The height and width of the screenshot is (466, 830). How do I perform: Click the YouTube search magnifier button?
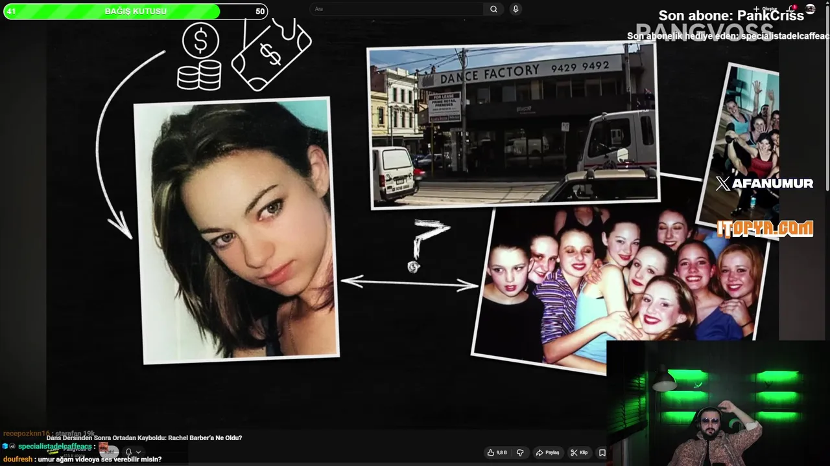pyautogui.click(x=493, y=9)
